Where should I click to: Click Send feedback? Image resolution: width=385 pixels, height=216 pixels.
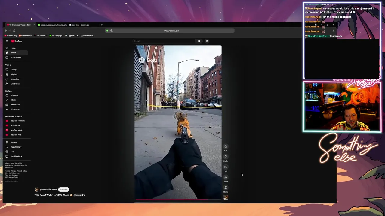tap(16, 156)
